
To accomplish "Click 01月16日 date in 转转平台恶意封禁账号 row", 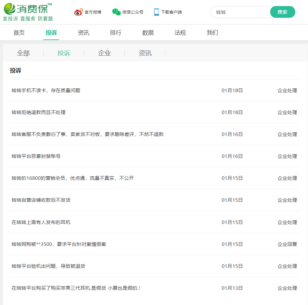I will [x=232, y=156].
